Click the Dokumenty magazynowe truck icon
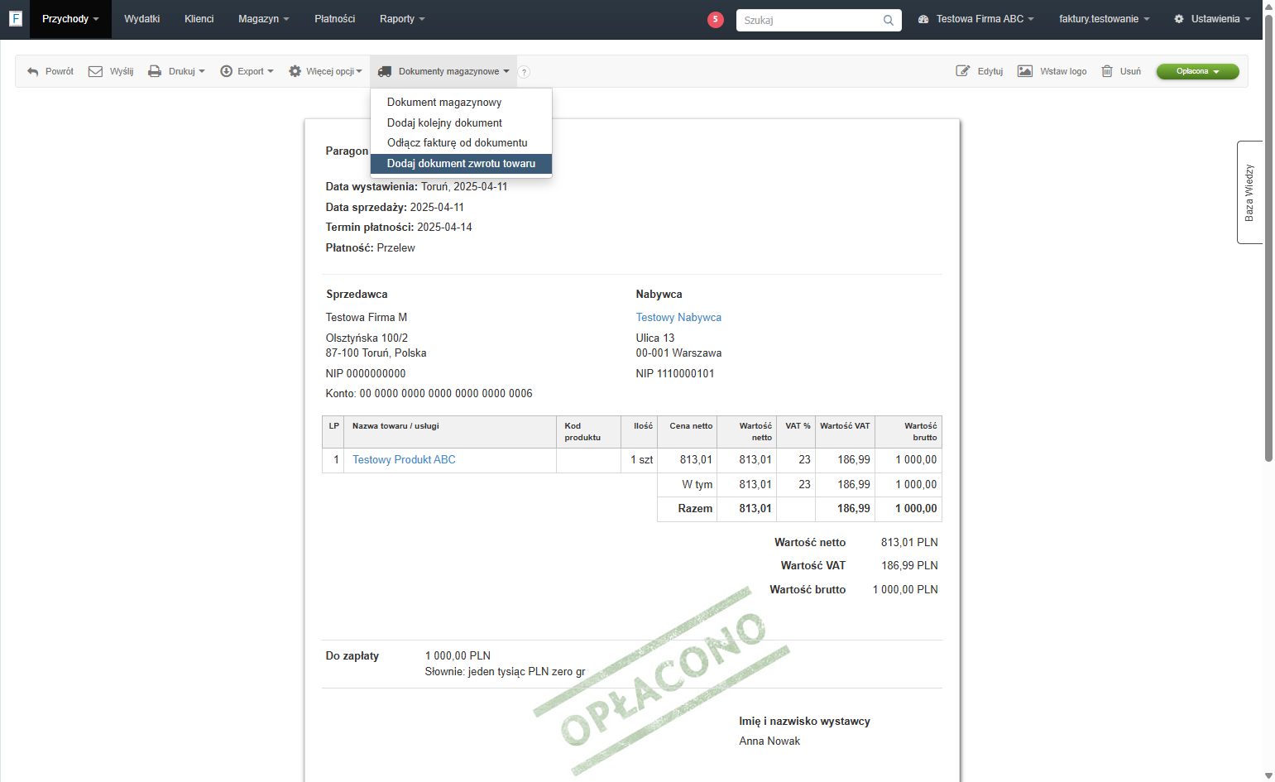Viewport: 1275px width, 782px height. (x=385, y=71)
